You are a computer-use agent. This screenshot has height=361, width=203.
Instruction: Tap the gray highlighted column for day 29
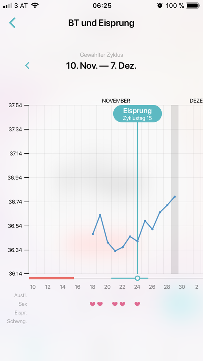click(x=175, y=189)
